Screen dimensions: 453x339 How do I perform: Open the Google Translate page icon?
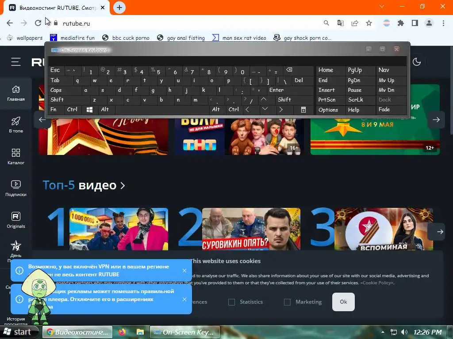pyautogui.click(x=341, y=23)
